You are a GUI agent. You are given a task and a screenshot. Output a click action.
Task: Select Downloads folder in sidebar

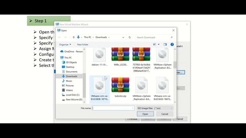point(70,76)
